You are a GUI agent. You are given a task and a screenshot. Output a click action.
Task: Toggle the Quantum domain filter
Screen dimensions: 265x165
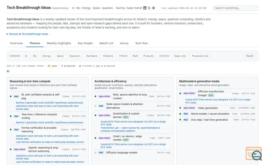point(75,56)
